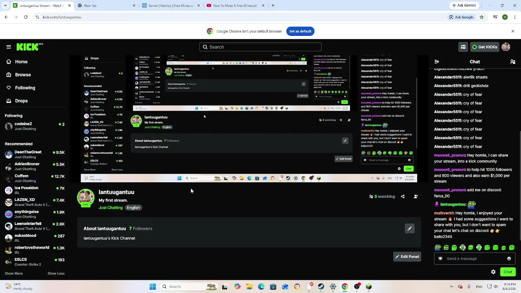
Task: Click Set as default button
Action: coord(300,31)
